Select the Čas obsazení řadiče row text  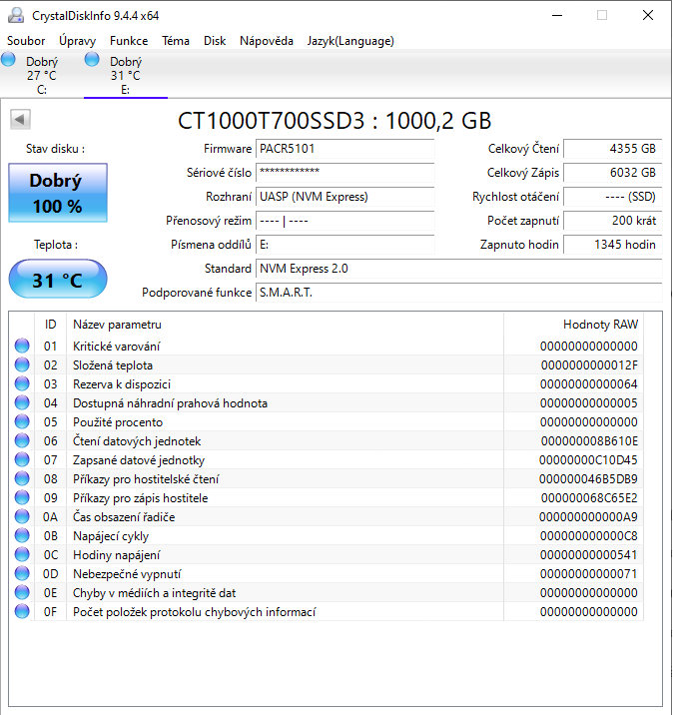coord(124,517)
